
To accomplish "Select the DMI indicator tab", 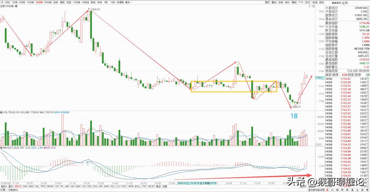I will [x=25, y=186].
